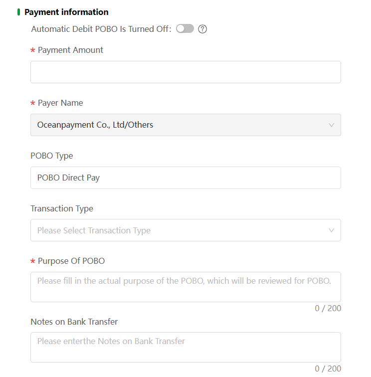Click the POBO Type label
This screenshot has width=371, height=377.
coord(52,156)
